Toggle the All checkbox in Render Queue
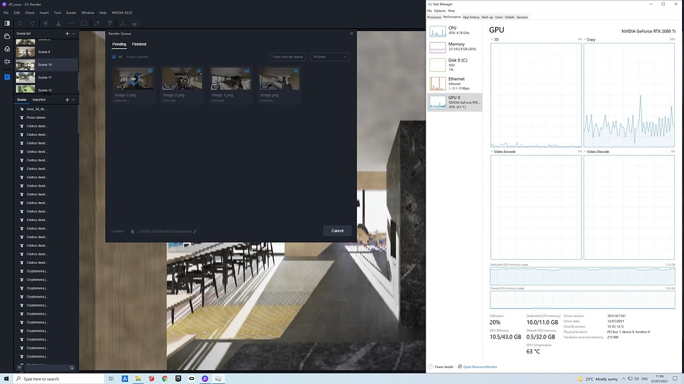This screenshot has width=684, height=384. coord(114,57)
